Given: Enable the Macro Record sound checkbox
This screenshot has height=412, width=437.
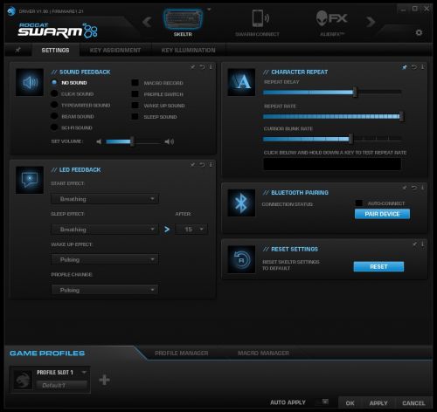Looking at the screenshot, I should [x=135, y=83].
